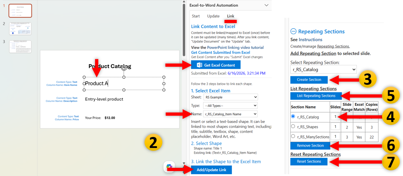The image size is (403, 176).
Task: Click the Excel icon on Get Excel Content
Action: pos(199,65)
